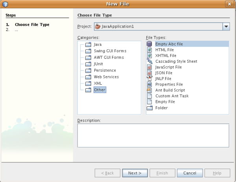Image resolution: width=236 pixels, height=182 pixels.
Task: Click the JSON File icon
Action: coord(149,73)
